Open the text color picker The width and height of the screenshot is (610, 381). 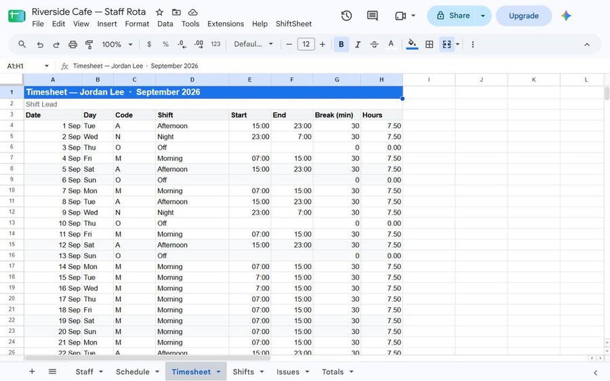coord(391,44)
